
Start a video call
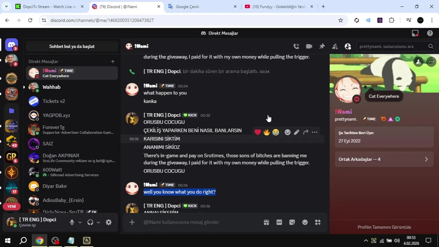click(x=309, y=46)
